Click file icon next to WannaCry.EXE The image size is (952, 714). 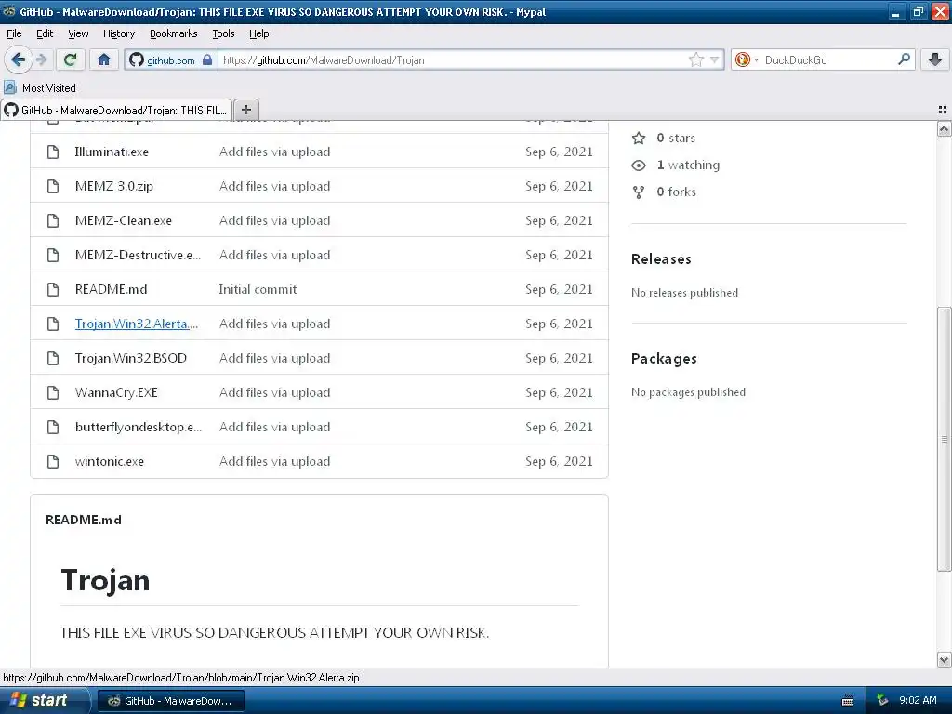coord(53,393)
